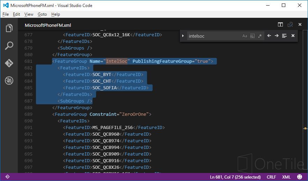This screenshot has height=181, width=308.
Task: Click SOC_QC8960 text on line 692
Action: [106, 134]
